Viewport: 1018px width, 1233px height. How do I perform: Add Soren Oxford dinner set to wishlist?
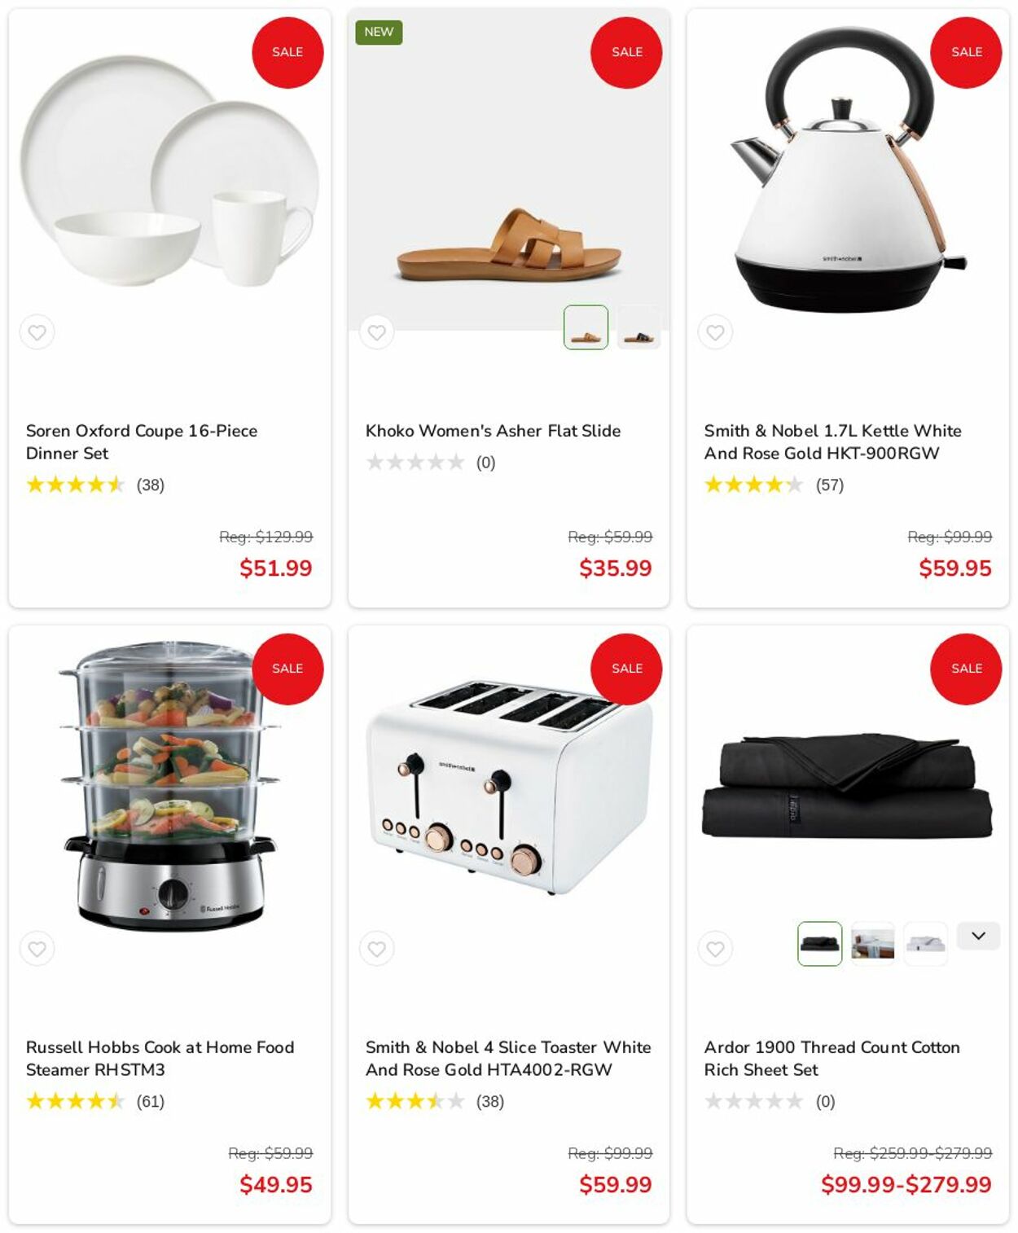click(x=37, y=332)
